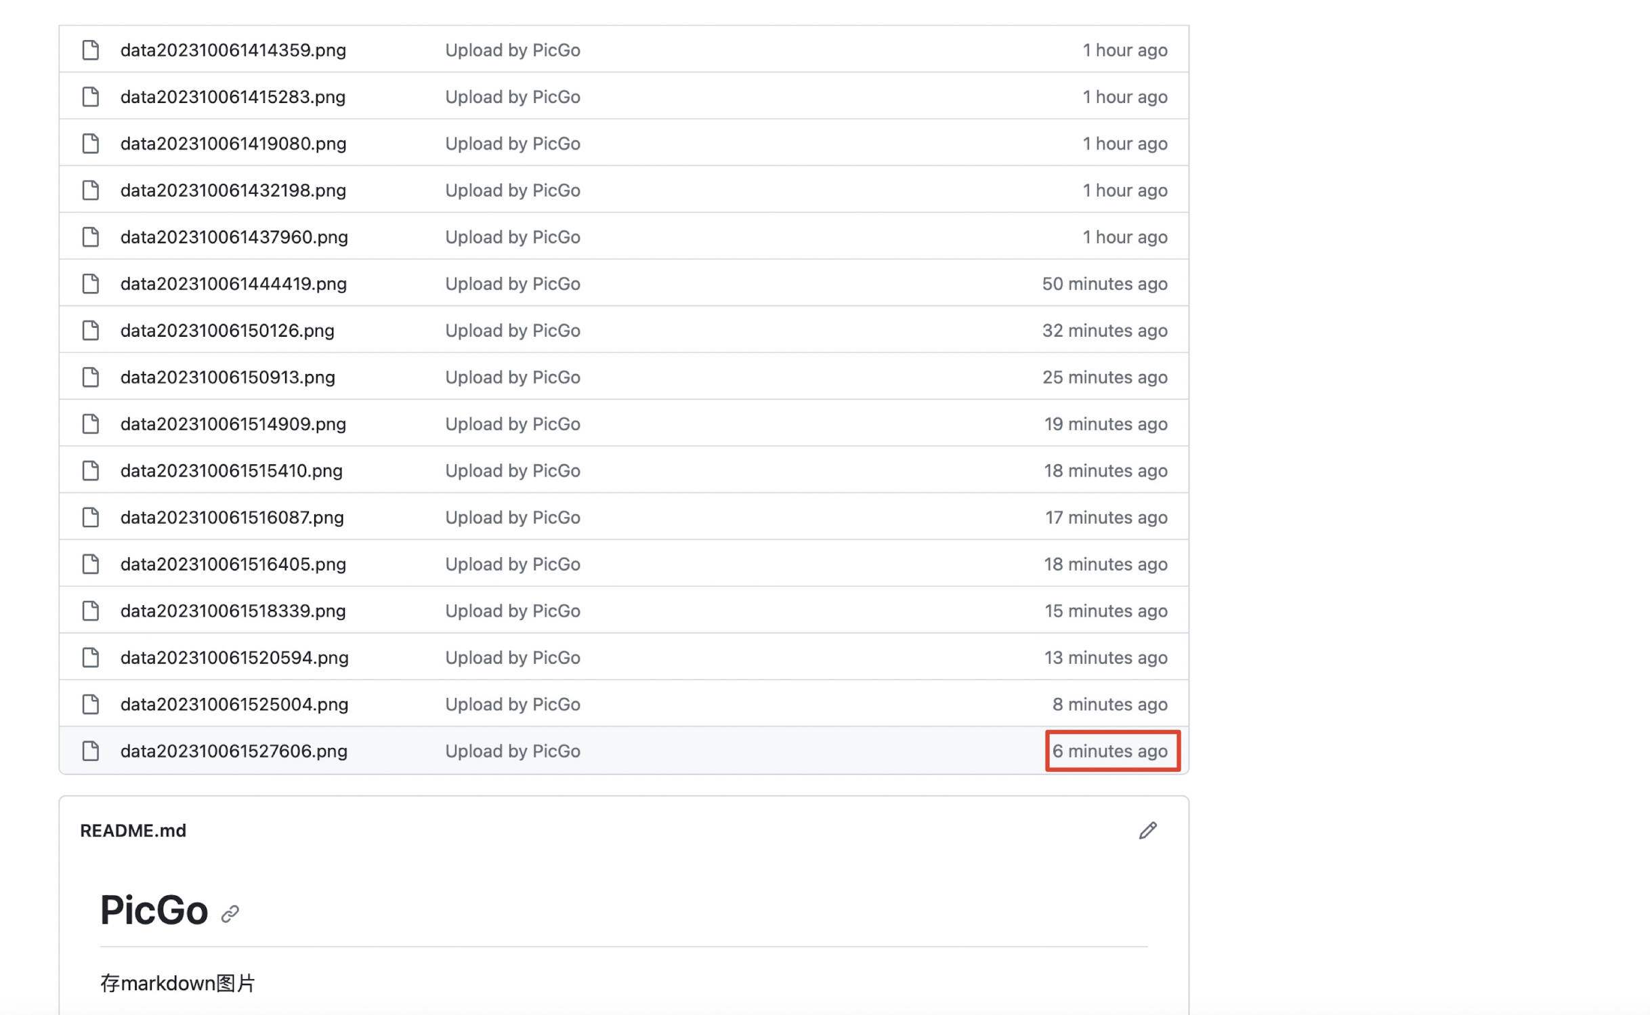Screen dimensions: 1650x1015
Task: Open commit message for data202310061514909.png
Action: (x=512, y=424)
